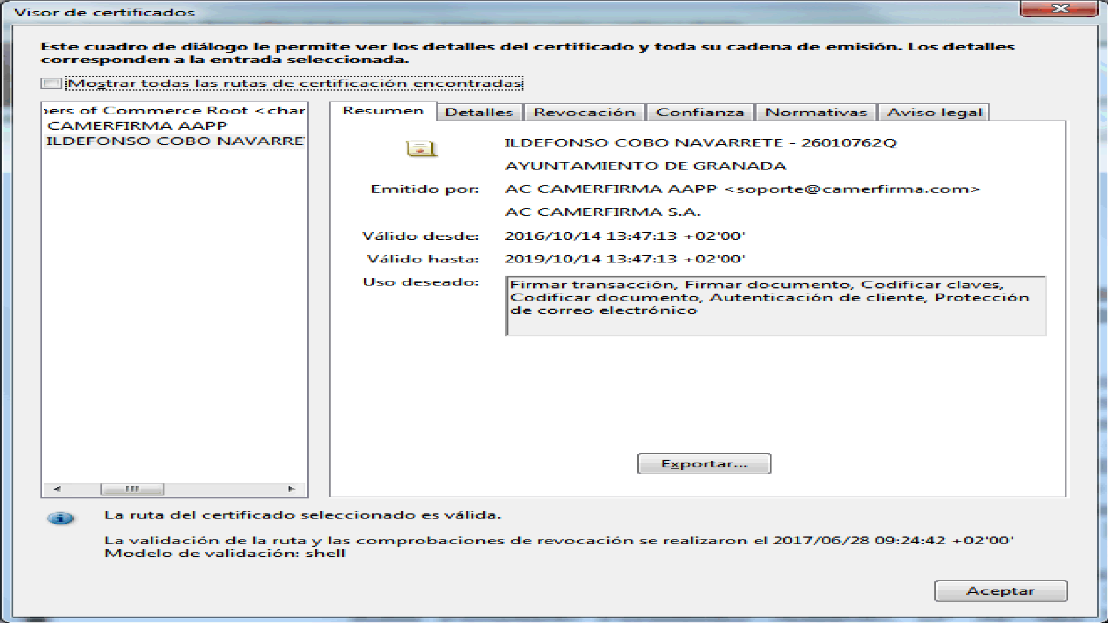The width and height of the screenshot is (1108, 623).
Task: Click the Mostrar todas las rutas label
Action: coord(294,84)
